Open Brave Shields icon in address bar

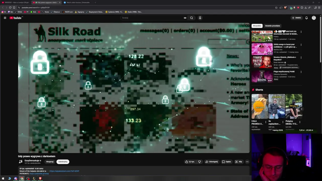pos(285,8)
